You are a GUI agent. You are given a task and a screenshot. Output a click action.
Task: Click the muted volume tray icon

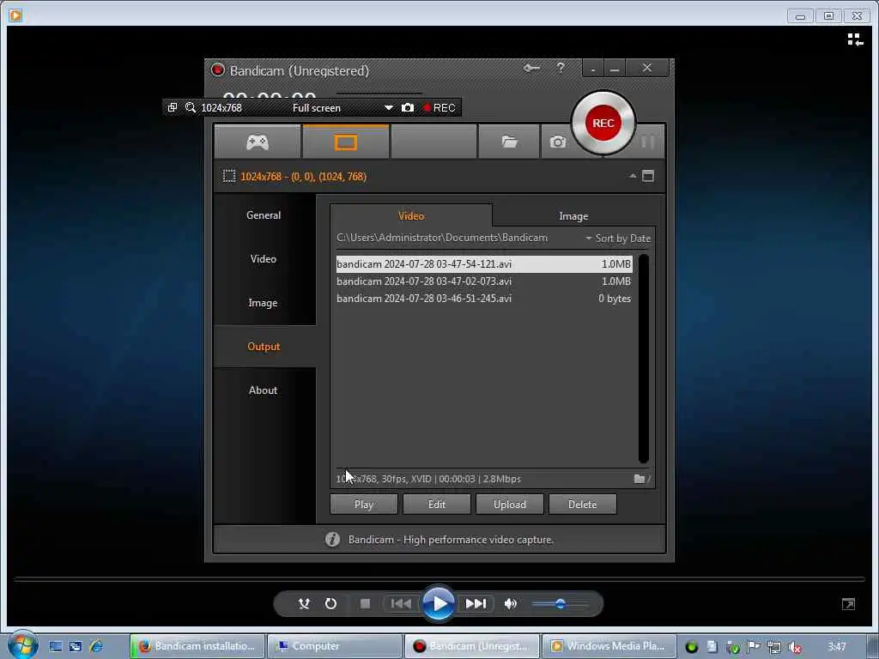click(794, 647)
